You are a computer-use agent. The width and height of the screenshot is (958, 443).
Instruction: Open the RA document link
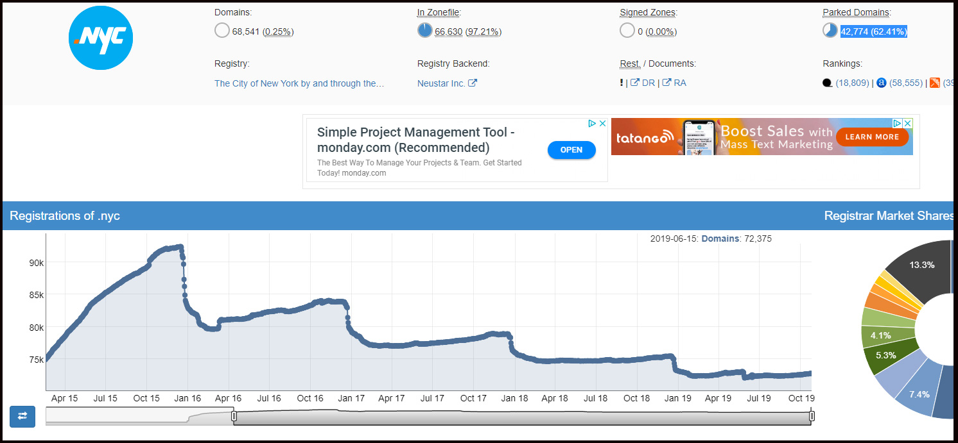pyautogui.click(x=674, y=83)
